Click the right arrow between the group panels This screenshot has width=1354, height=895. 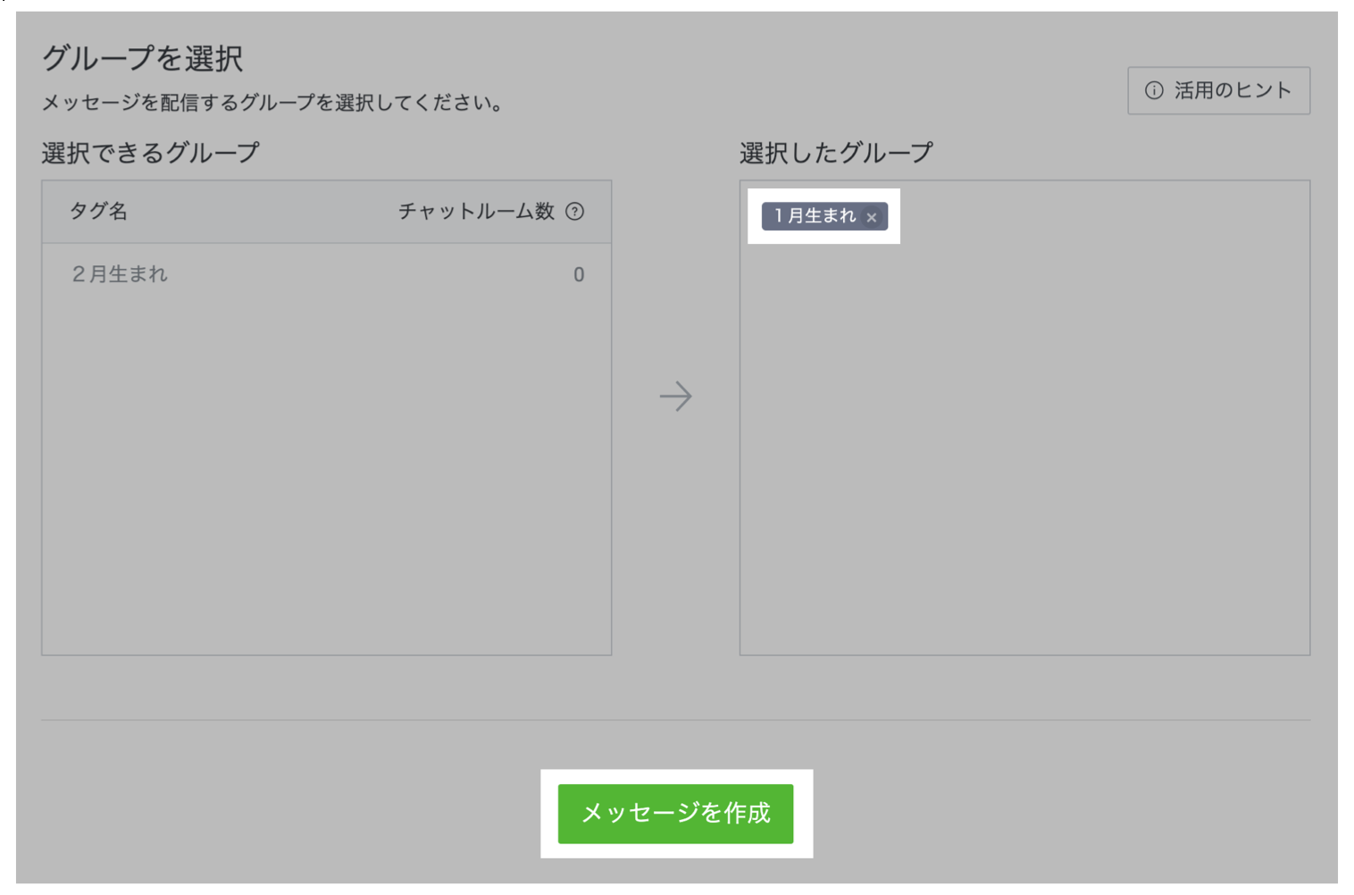(676, 396)
